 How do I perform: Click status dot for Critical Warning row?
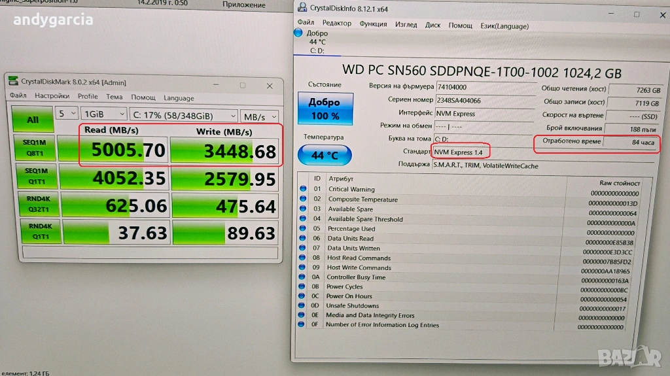[303, 190]
